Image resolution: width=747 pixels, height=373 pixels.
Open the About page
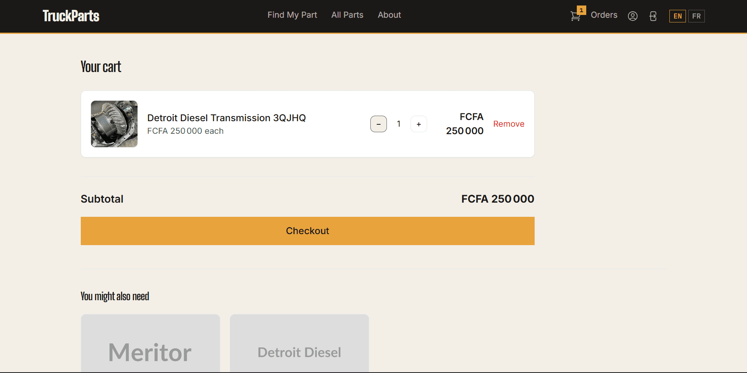click(x=389, y=15)
